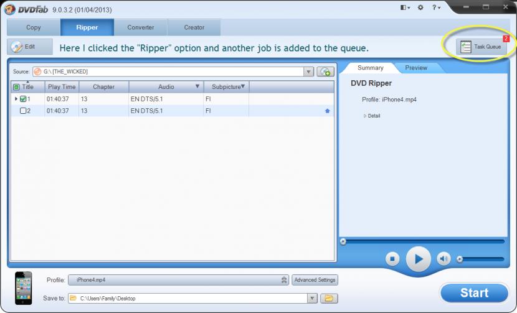Check title 2 checkbox
The width and height of the screenshot is (517, 313).
[23, 111]
